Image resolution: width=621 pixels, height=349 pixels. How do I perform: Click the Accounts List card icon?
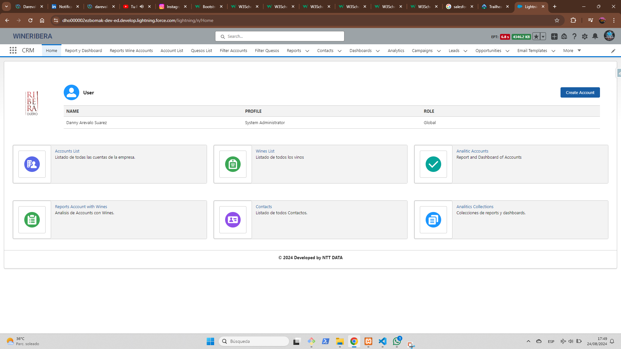coord(32,164)
